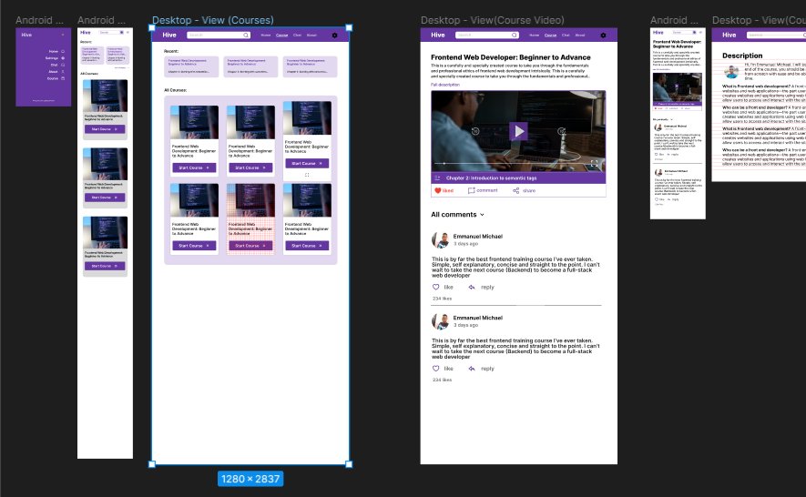
Task: Select Course in the Course Video frame navigation
Action: click(x=550, y=35)
